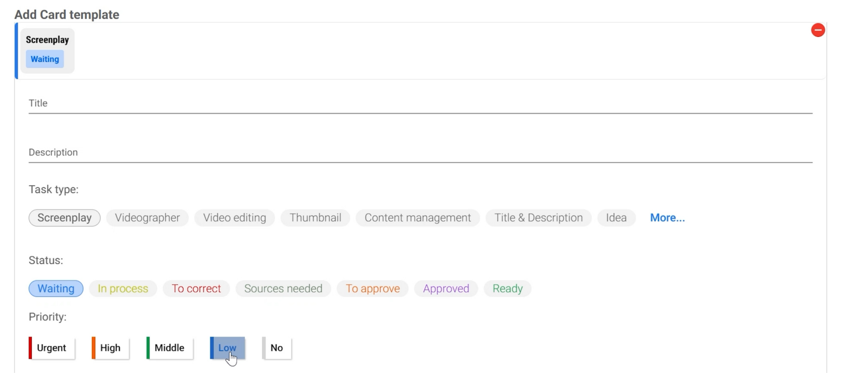The width and height of the screenshot is (841, 373).
Task: Click the Title input field
Action: pyautogui.click(x=420, y=104)
